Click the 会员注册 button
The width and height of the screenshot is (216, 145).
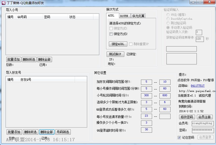coord(204,117)
